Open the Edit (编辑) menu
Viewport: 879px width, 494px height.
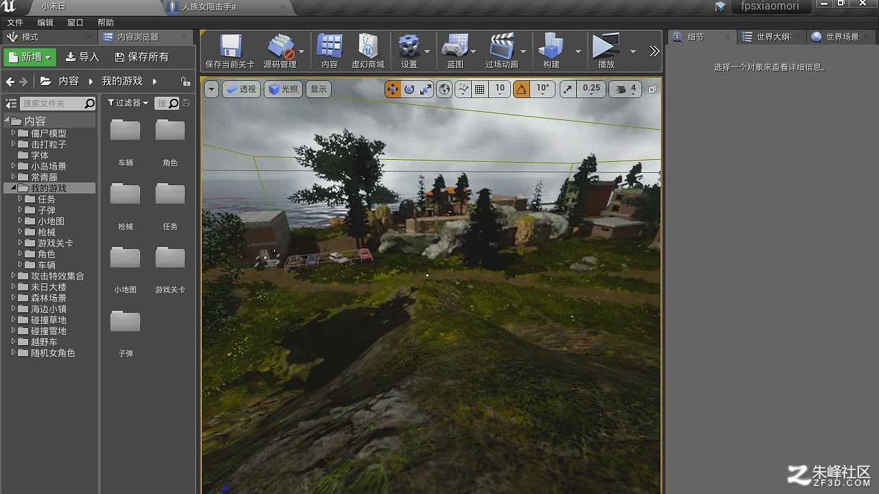pos(45,23)
